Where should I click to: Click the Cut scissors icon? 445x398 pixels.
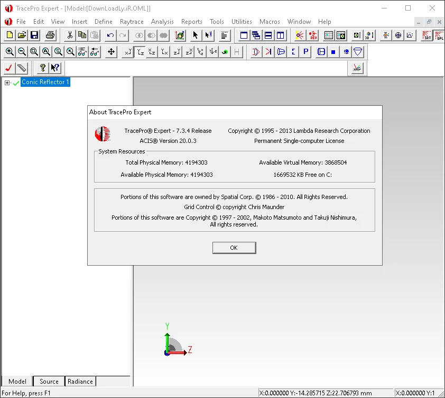(x=70, y=35)
